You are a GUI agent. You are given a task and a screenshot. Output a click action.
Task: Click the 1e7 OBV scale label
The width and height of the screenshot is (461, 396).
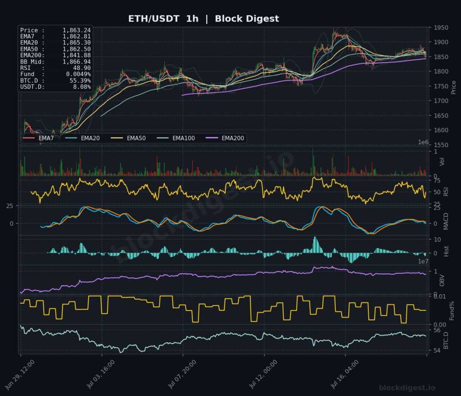(x=423, y=261)
